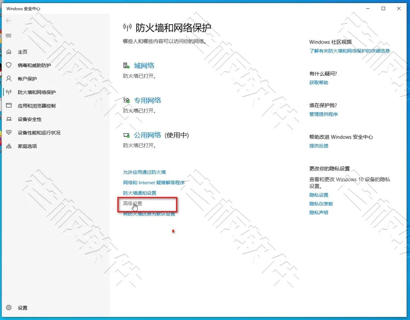Click the 帮助改进 Windows 安全中心 heading
The height and width of the screenshot is (320, 410).
pyautogui.click(x=341, y=137)
